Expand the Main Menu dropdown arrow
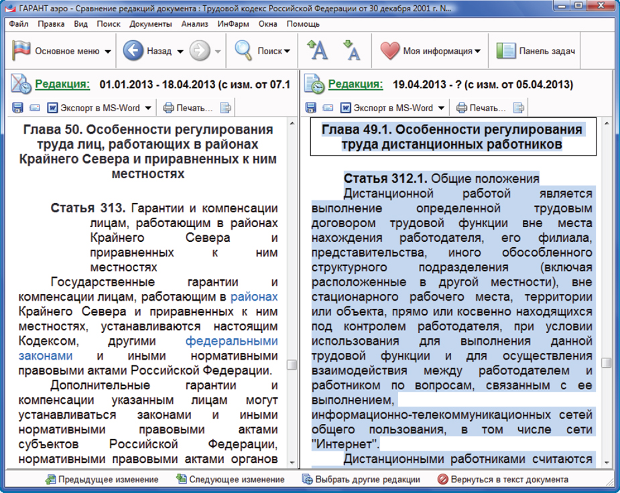The width and height of the screenshot is (620, 493). (x=108, y=52)
